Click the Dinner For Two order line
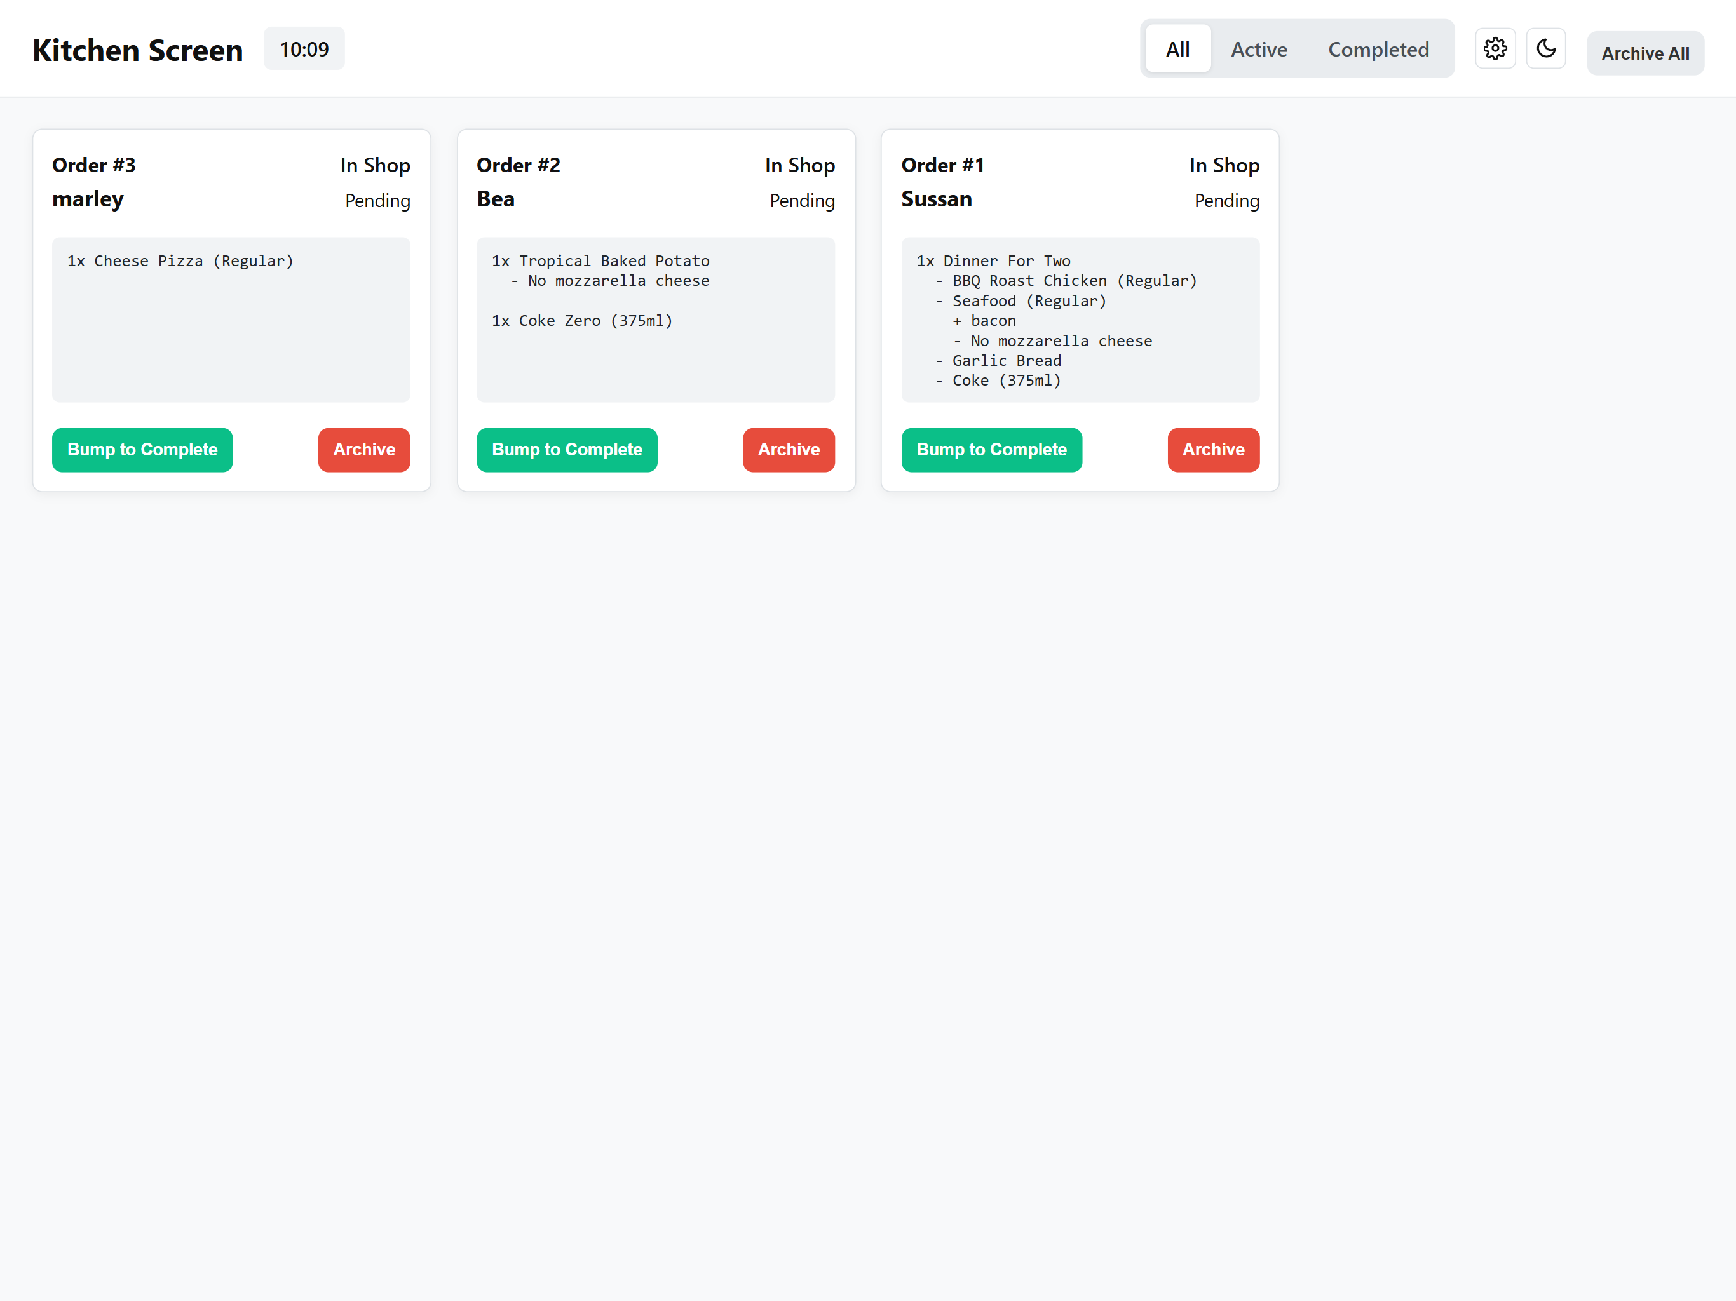 coord(993,261)
